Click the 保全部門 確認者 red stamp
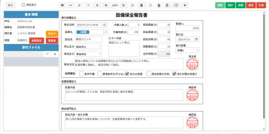 tap(192, 122)
